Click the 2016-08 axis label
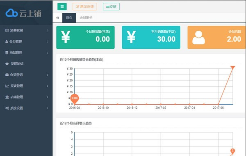The image size is (246, 162). (x=75, y=108)
